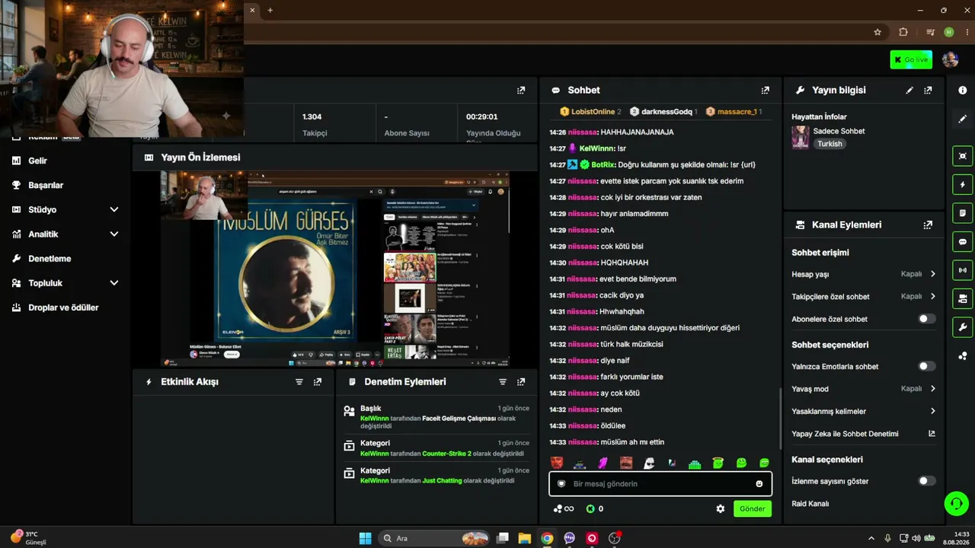Screen dimensions: 975x548
Task: Toggle the lightning activity feed widget icon
Action: [x=963, y=184]
